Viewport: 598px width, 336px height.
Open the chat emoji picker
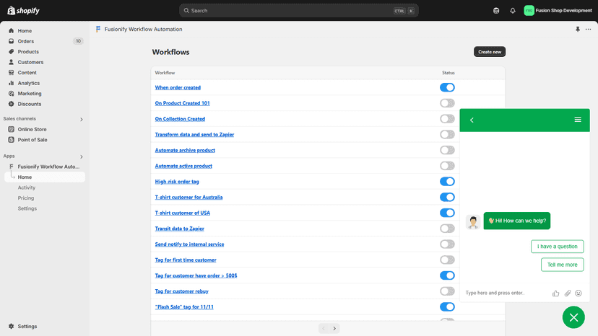(x=578, y=293)
